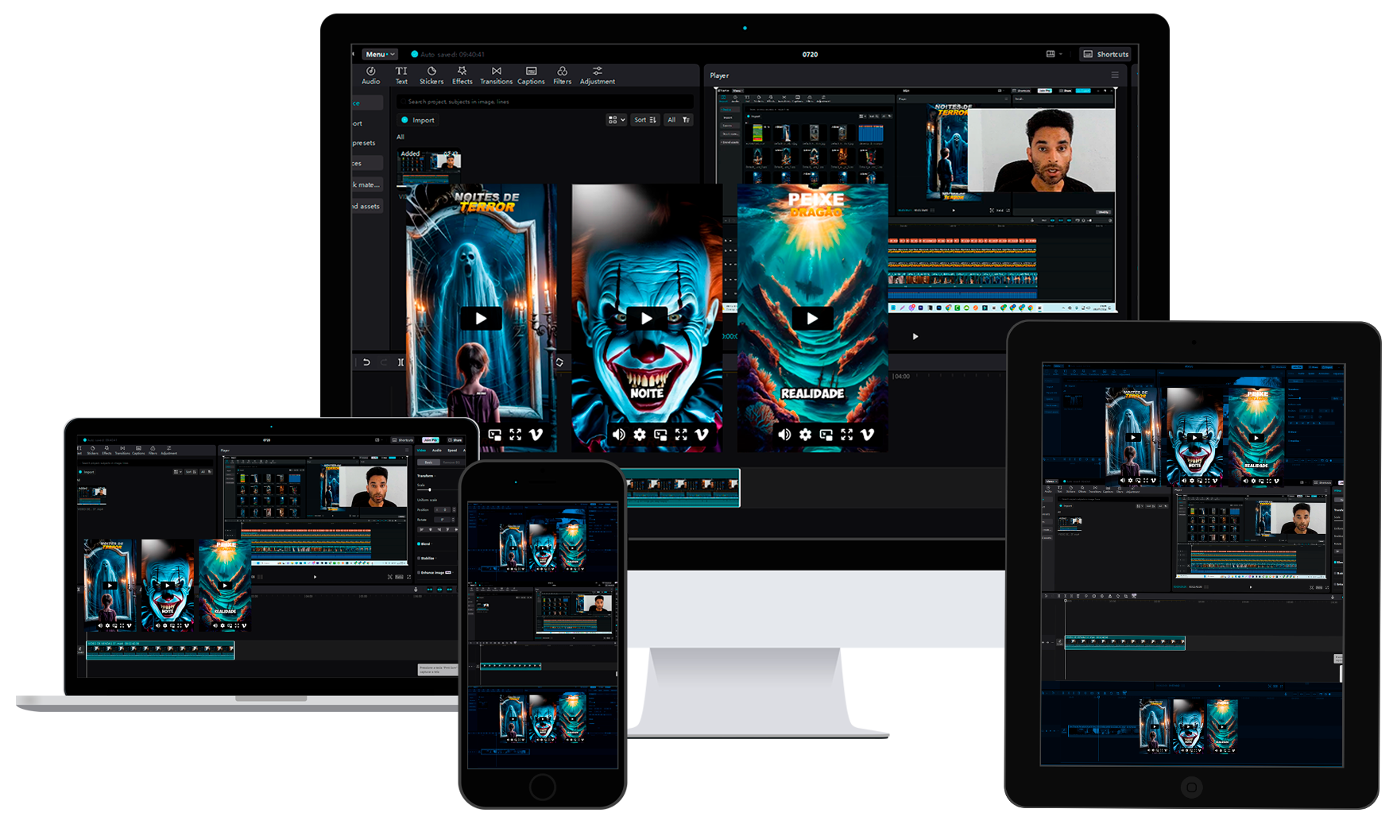
Task: Open the Stickers panel on the desktop monitor
Action: [431, 75]
